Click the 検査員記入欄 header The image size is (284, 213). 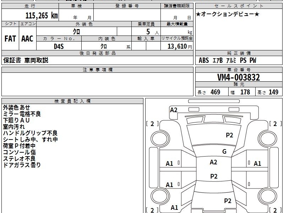pyautogui.click(x=72, y=101)
